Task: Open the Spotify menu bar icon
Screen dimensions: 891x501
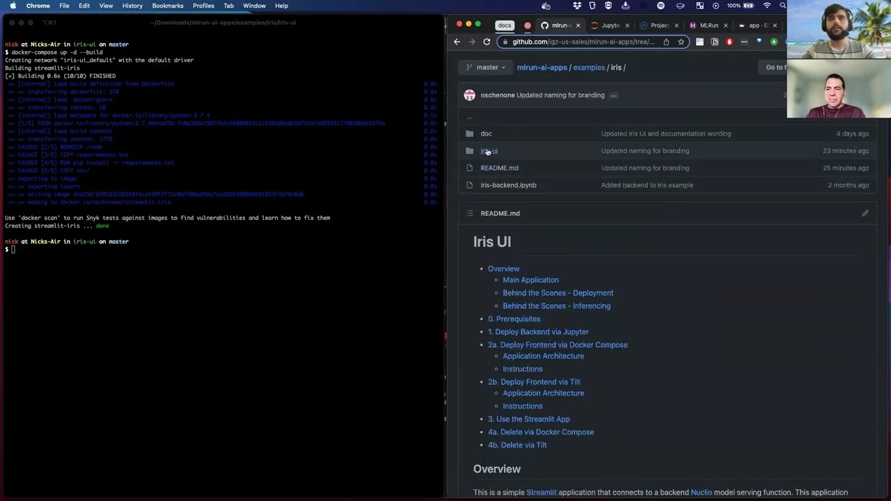Action: (x=661, y=6)
